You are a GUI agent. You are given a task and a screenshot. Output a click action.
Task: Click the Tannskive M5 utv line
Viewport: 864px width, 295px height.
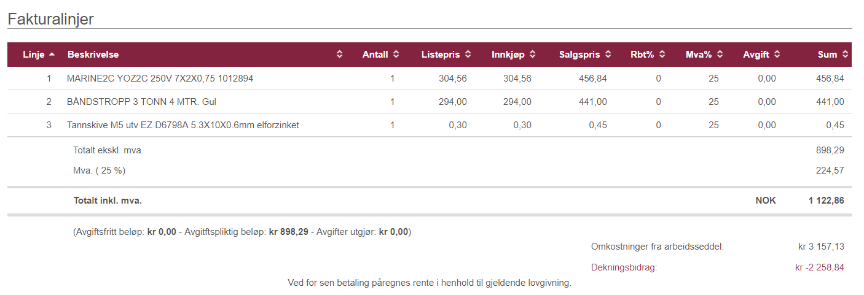430,125
